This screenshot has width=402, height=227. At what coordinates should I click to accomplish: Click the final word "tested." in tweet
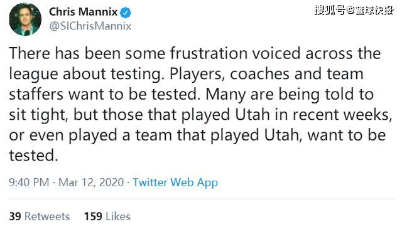33,156
